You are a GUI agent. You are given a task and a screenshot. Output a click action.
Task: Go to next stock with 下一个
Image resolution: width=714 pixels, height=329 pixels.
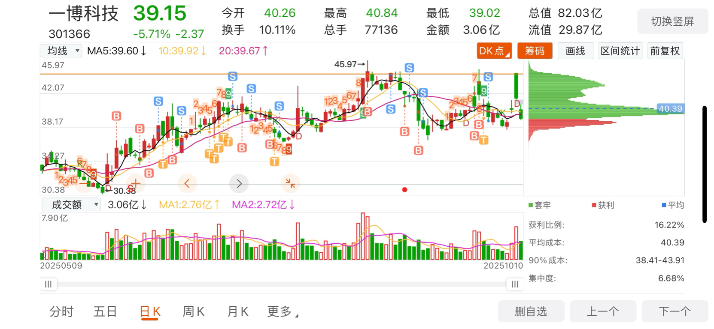click(675, 311)
